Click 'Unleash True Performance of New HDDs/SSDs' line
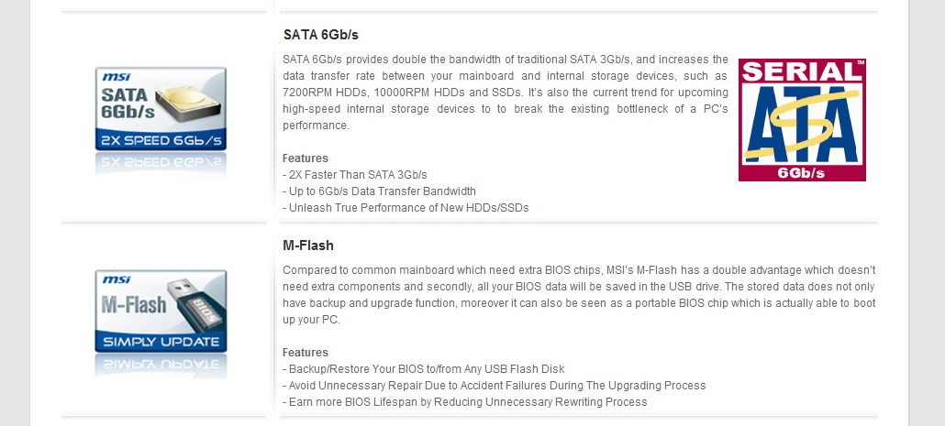Screen dimensions: 945x426 [x=406, y=208]
